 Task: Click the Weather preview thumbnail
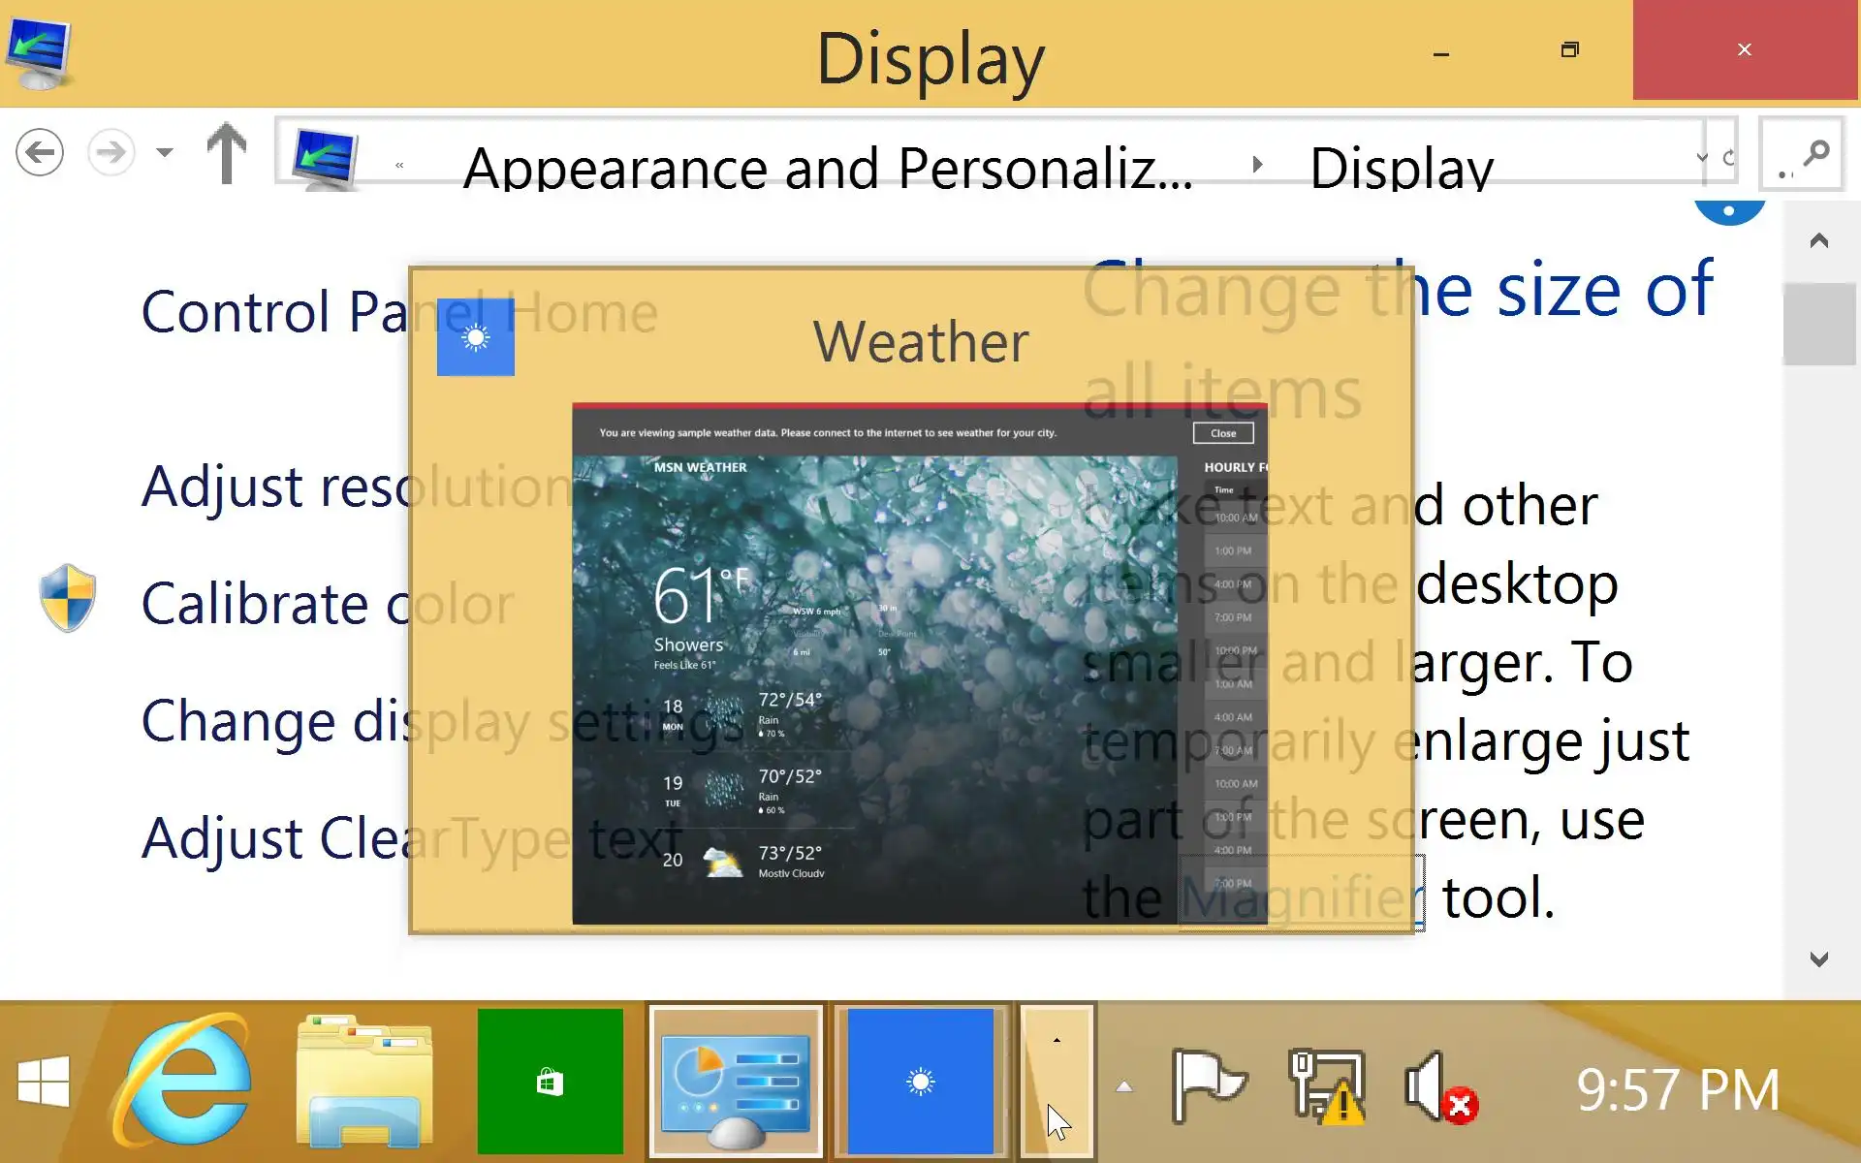pos(918,664)
